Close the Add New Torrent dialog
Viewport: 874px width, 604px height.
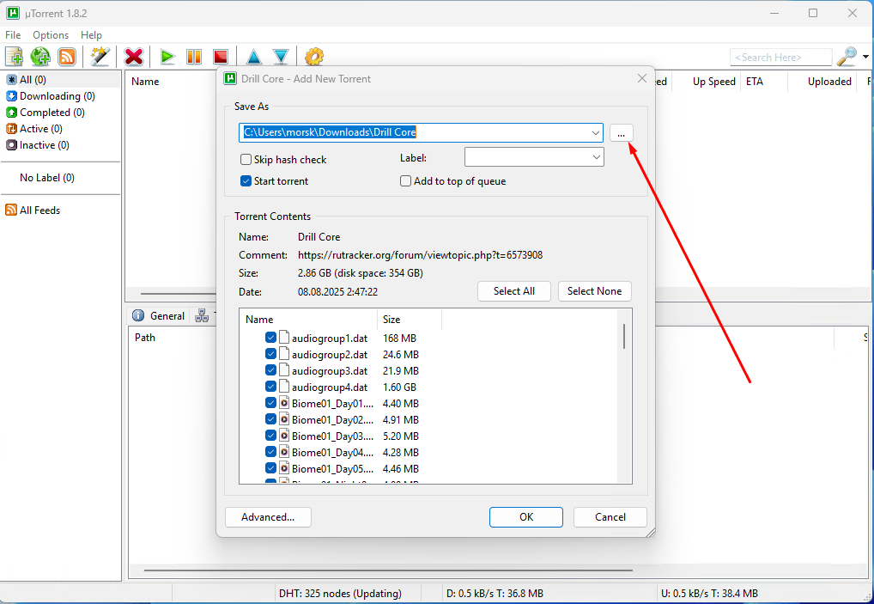click(642, 79)
